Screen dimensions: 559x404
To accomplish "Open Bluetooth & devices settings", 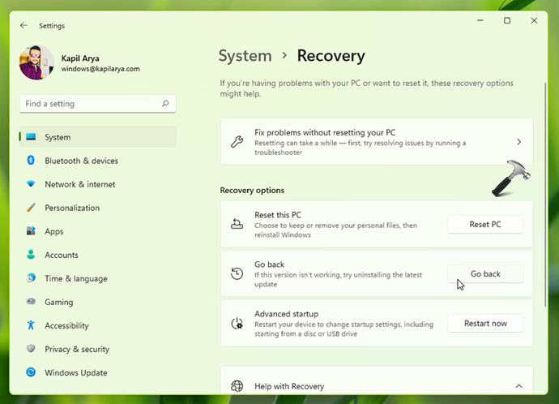I will tap(81, 161).
